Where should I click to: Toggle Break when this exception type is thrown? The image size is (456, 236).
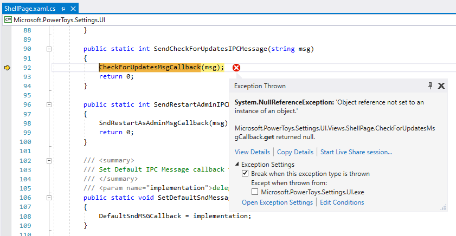point(245,174)
